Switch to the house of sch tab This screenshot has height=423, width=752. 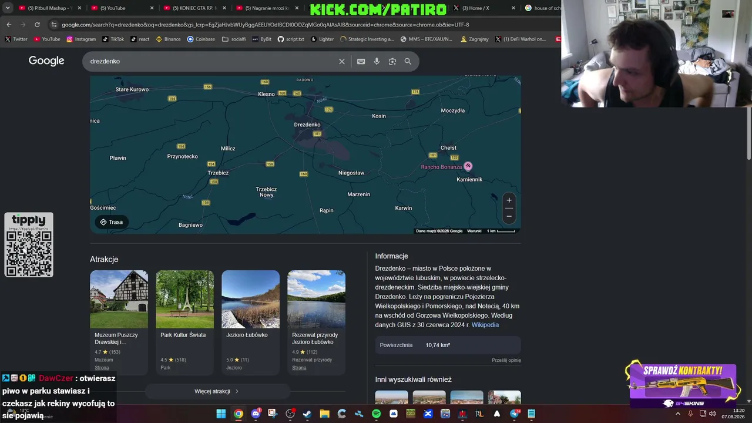[542, 8]
